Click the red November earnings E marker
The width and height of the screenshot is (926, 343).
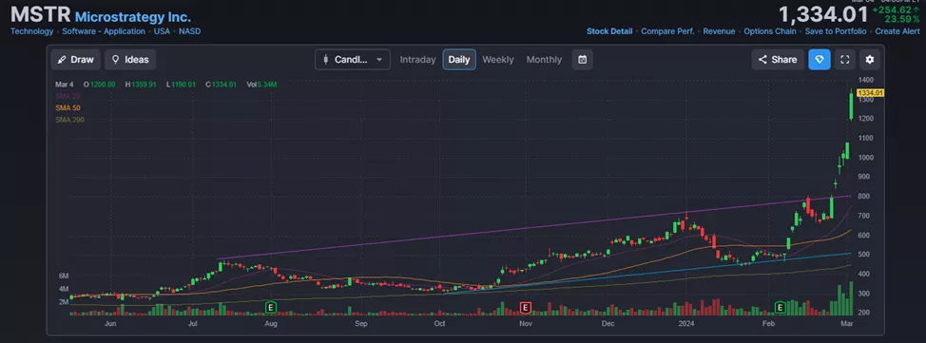525,308
